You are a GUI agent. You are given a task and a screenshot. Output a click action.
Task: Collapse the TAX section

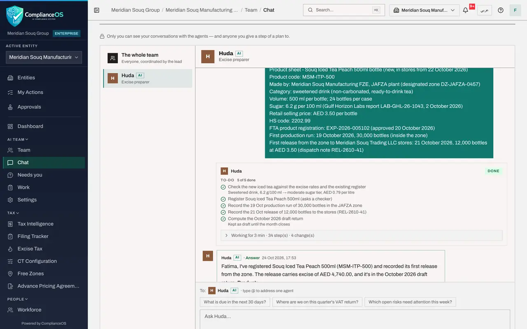[13, 213]
